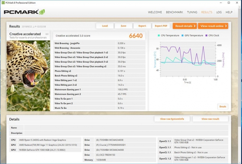
Task: Switch to the BENCHMARK tab
Action: click(174, 12)
